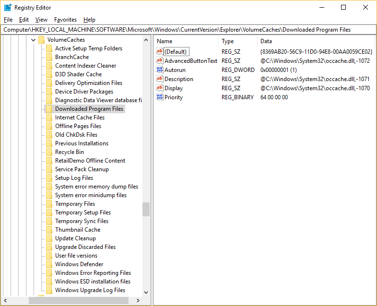Click the tree scroll-down arrow
377x306 pixels.
146,292
